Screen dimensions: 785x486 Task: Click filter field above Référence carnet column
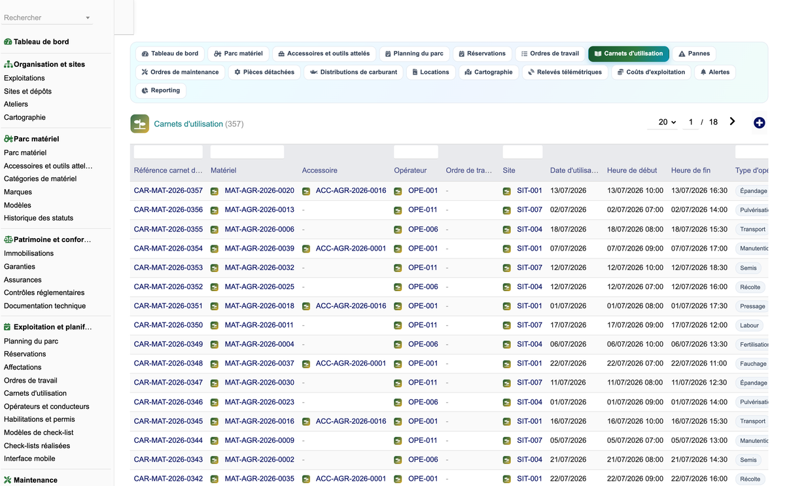click(x=168, y=152)
